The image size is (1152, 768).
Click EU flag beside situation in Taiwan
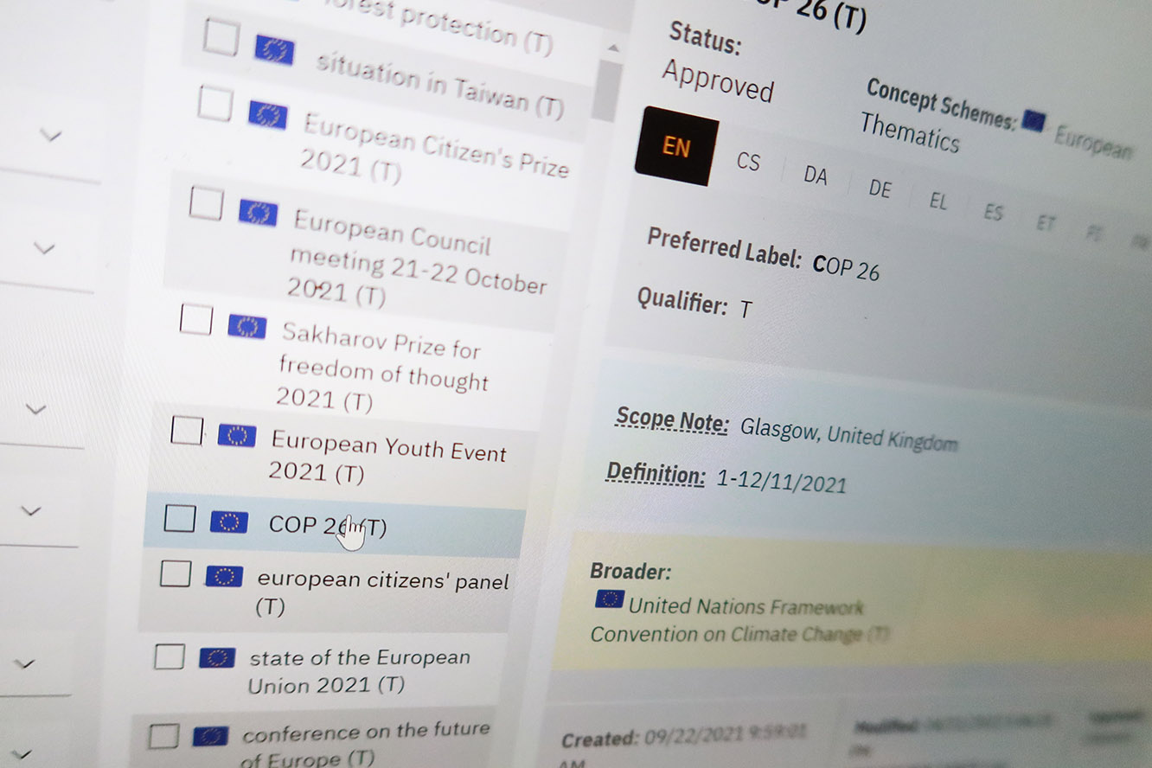(274, 51)
